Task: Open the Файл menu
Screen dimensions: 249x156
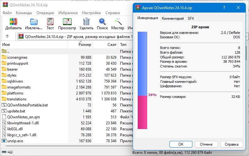Action: click(x=7, y=13)
